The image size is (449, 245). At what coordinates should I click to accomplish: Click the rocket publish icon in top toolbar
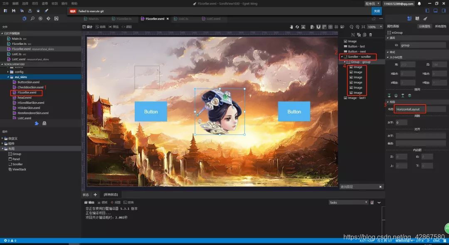pyautogui.click(x=46, y=11)
